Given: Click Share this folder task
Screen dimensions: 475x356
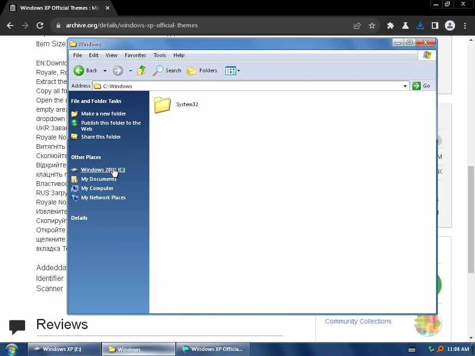Looking at the screenshot, I should 101,137.
